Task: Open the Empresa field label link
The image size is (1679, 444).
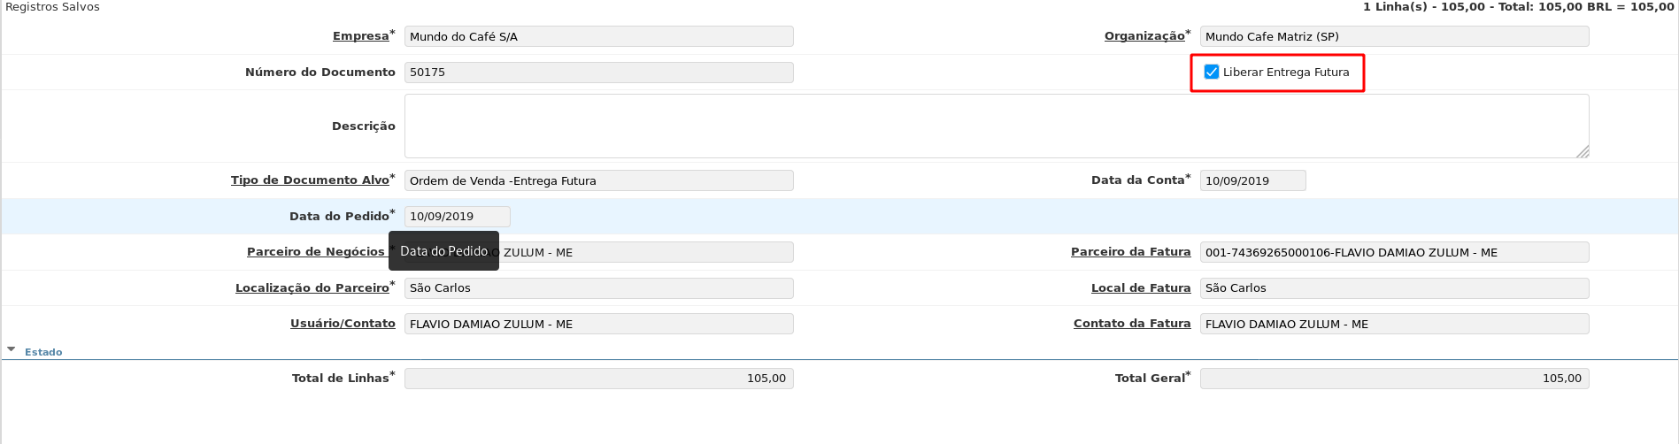Action: [360, 36]
